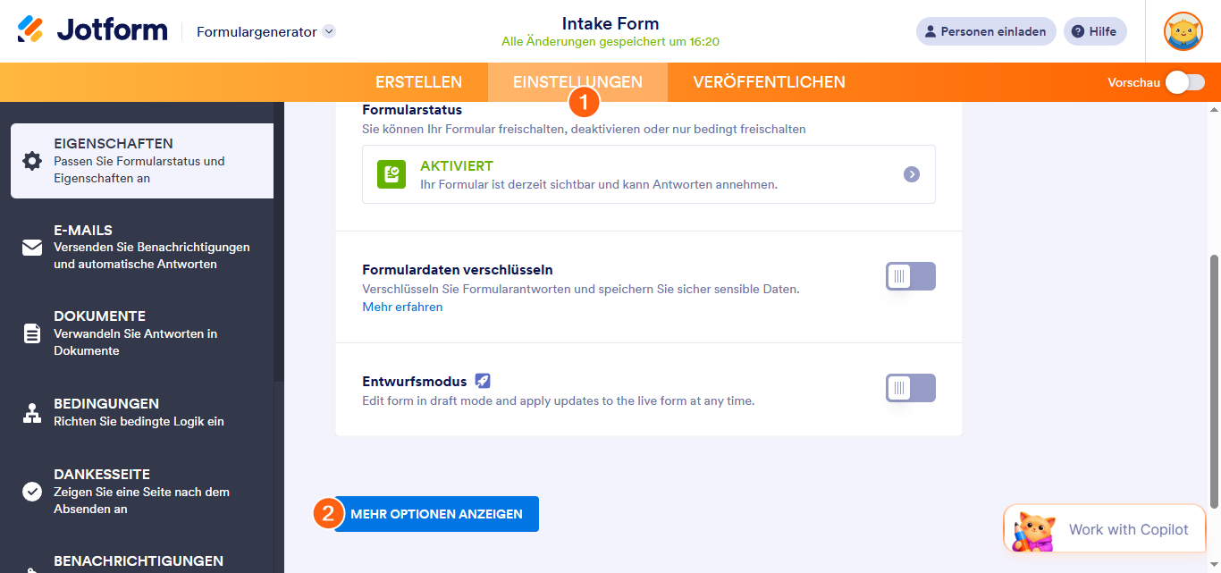Click the Dokumente file icon
This screenshot has width=1221, height=573.
(x=32, y=333)
